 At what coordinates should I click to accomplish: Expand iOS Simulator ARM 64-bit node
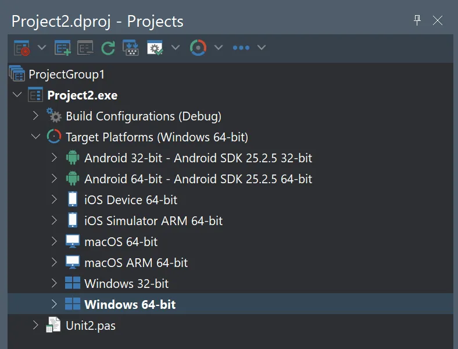(x=54, y=220)
